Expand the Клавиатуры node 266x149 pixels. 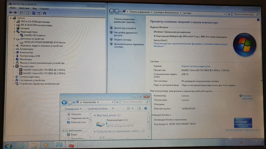14,49
